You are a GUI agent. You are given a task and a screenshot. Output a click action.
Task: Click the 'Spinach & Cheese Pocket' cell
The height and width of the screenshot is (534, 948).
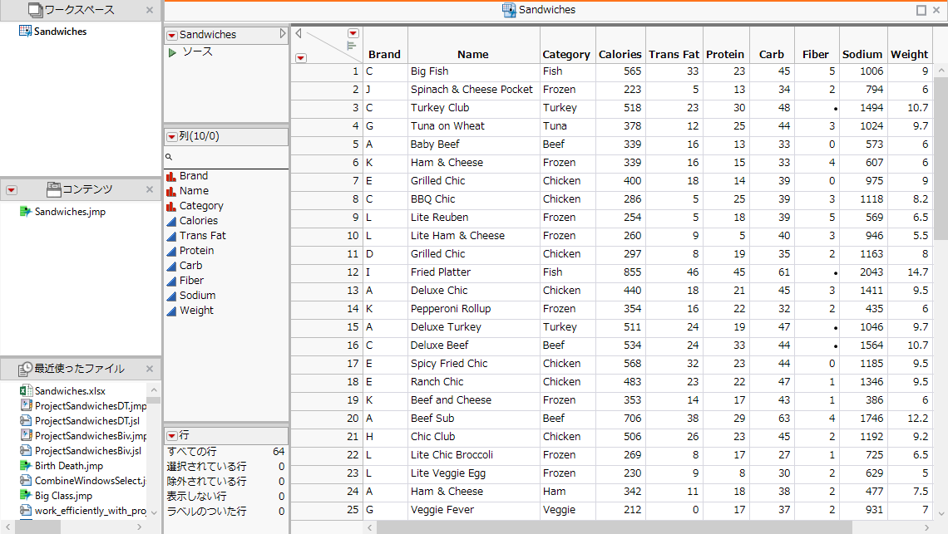[x=474, y=90]
